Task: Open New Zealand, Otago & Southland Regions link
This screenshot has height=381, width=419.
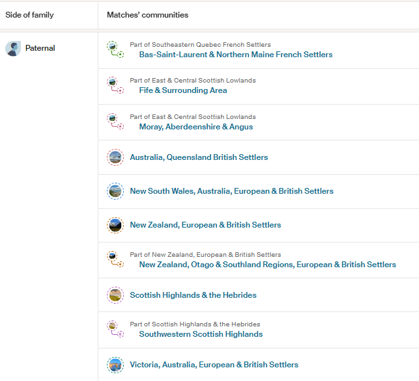Action: click(267, 265)
